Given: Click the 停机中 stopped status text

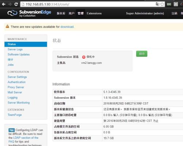Looking at the screenshot, I should pos(90,57).
